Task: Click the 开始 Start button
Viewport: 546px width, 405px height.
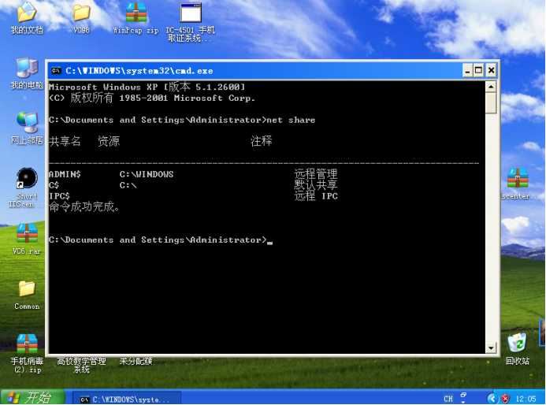Action: [33, 397]
